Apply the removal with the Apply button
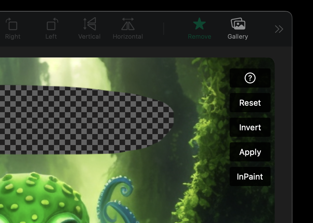The height and width of the screenshot is (223, 313). [x=250, y=152]
